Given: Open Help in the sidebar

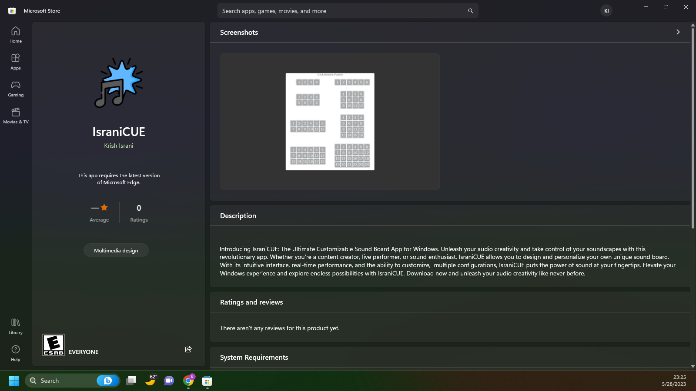Looking at the screenshot, I should [x=16, y=353].
